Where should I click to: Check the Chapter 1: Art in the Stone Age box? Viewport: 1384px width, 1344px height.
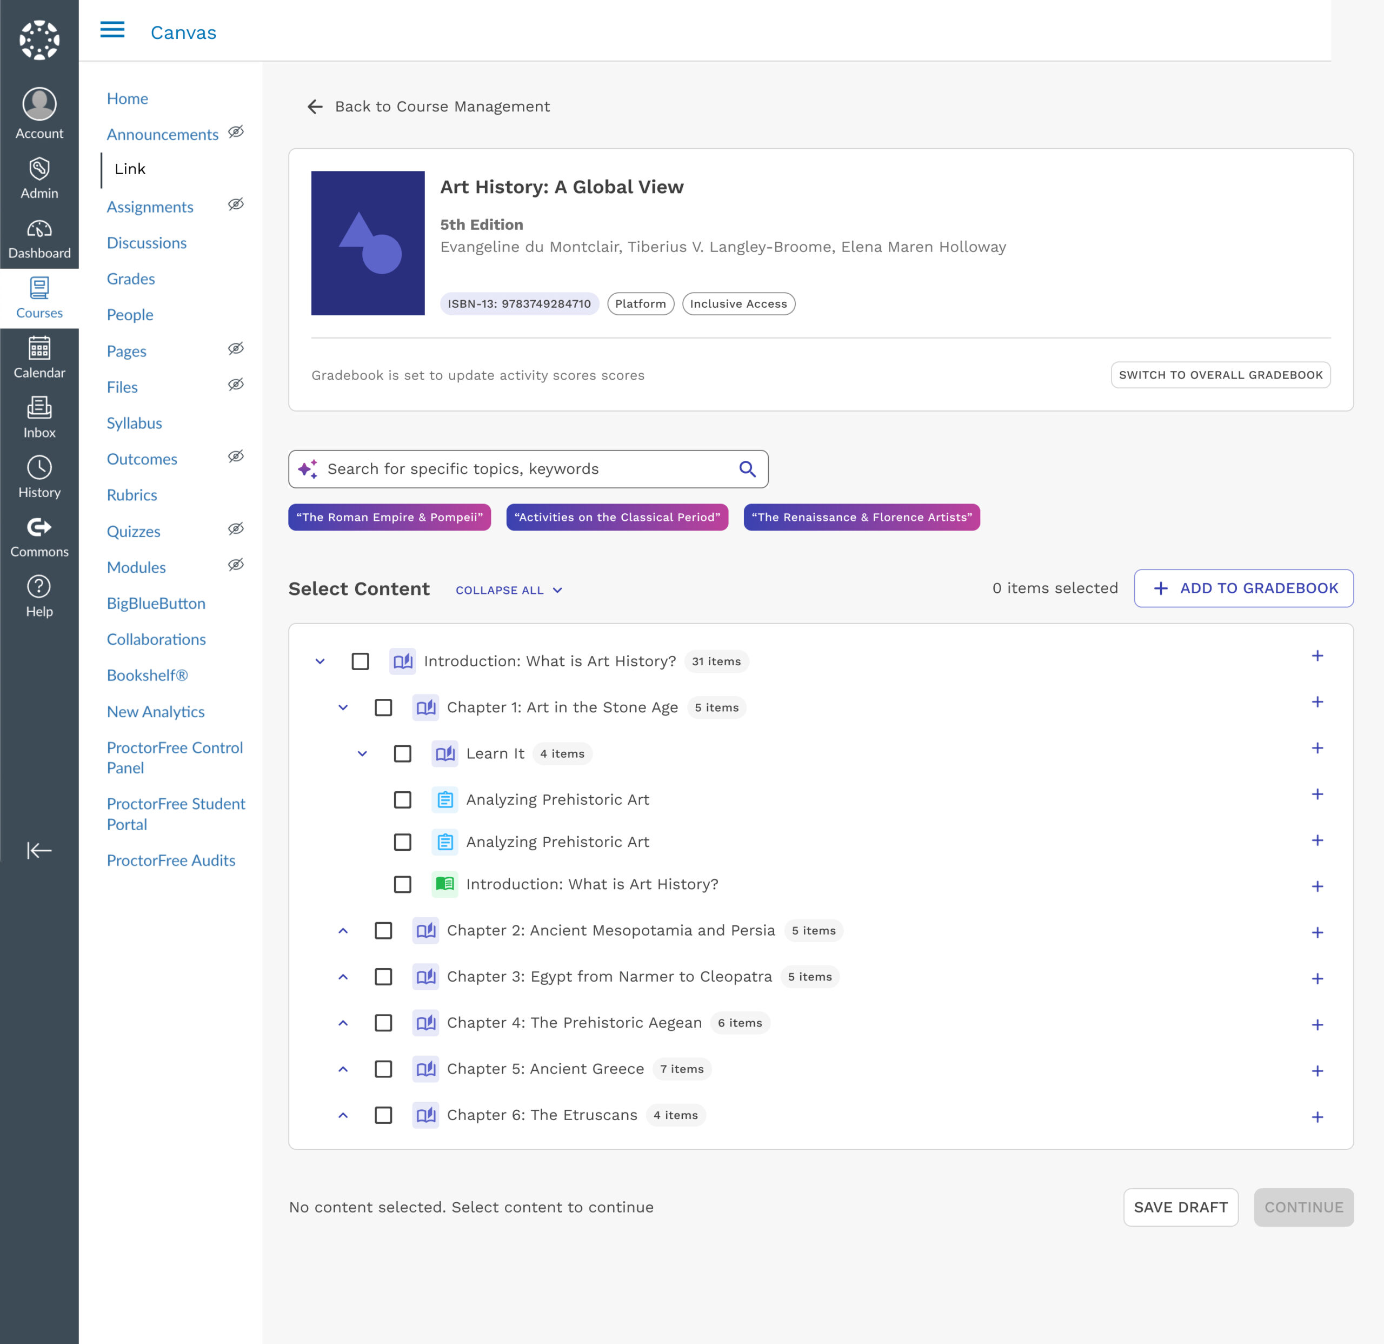coord(383,707)
